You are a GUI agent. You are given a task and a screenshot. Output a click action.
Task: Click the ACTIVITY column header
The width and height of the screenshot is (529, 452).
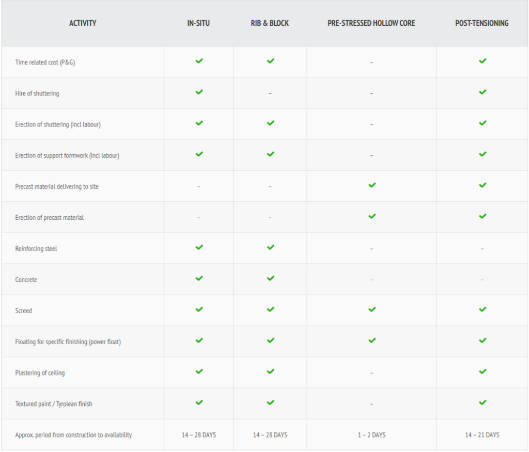83,23
